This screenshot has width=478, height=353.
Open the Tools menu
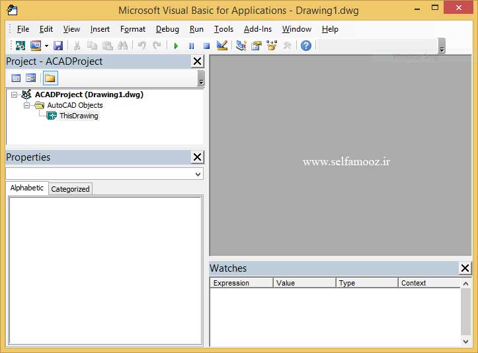coord(223,29)
